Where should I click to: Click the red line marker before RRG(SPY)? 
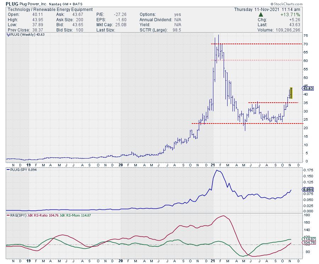[x=8, y=215]
